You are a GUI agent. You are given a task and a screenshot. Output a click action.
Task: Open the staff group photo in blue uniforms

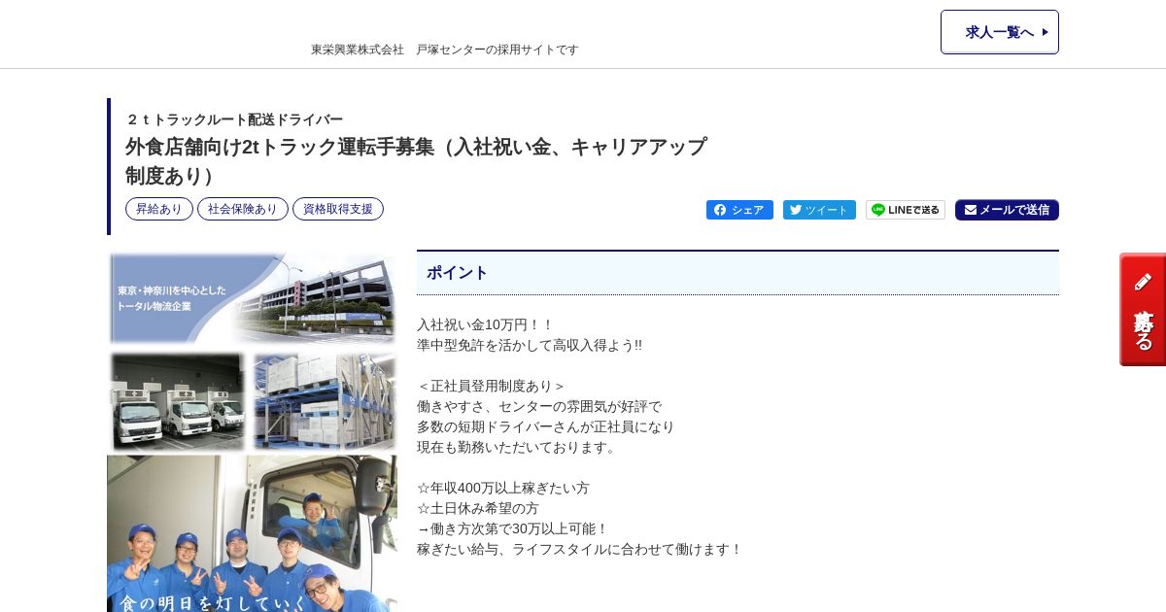[x=252, y=533]
